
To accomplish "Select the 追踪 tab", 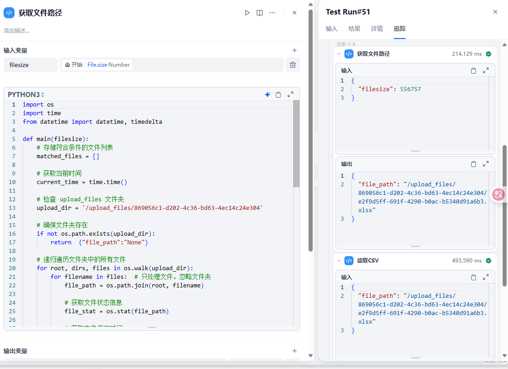I will point(400,29).
